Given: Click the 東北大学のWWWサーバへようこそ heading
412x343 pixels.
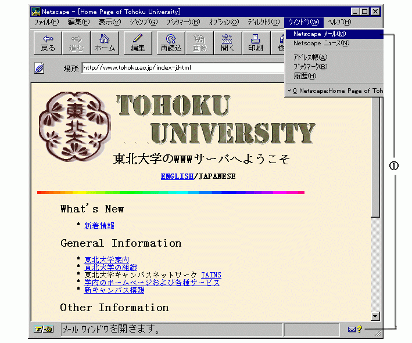Looking at the screenshot, I should click(x=202, y=159).
